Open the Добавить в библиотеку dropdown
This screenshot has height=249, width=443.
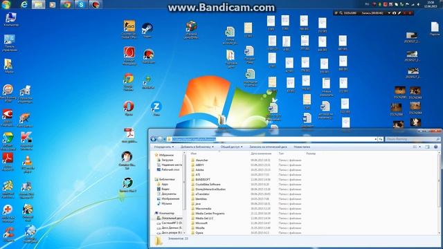[197, 147]
